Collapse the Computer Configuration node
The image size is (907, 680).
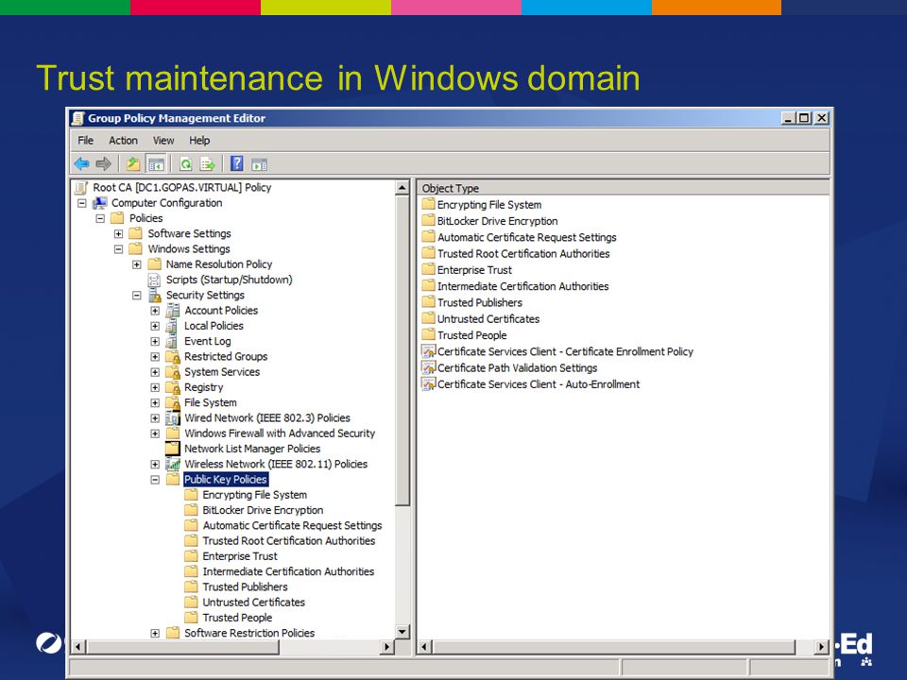[82, 203]
